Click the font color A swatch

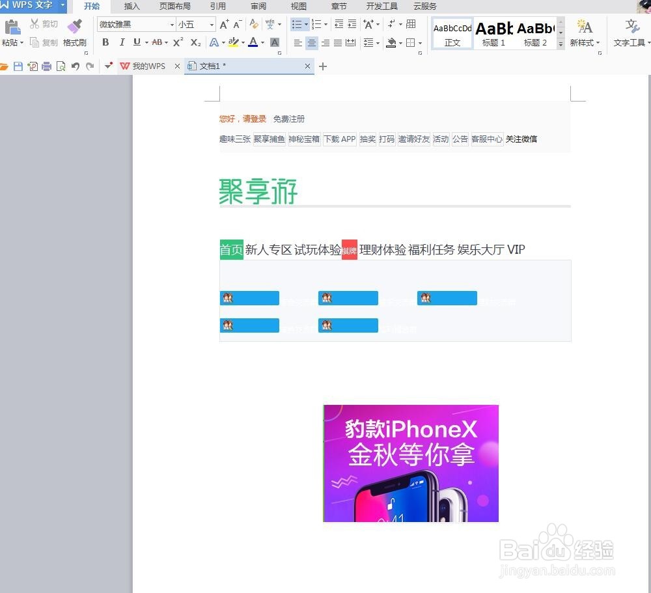pos(253,42)
